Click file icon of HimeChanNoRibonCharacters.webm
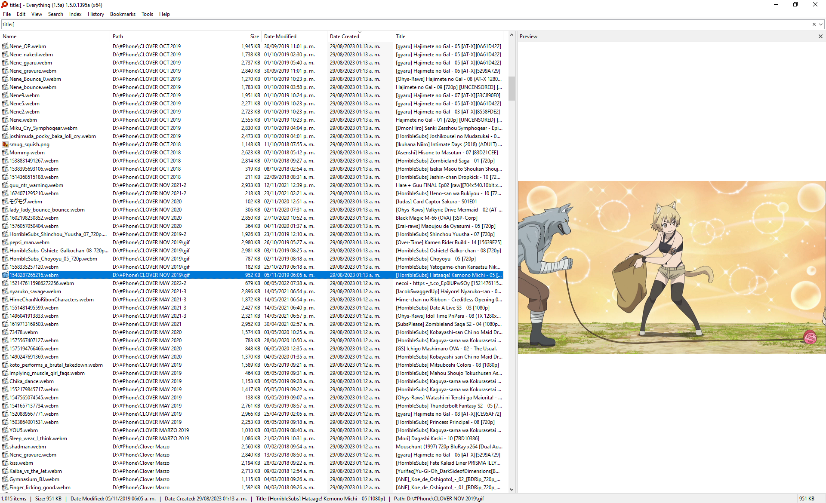The height and width of the screenshot is (503, 826). tap(5, 300)
